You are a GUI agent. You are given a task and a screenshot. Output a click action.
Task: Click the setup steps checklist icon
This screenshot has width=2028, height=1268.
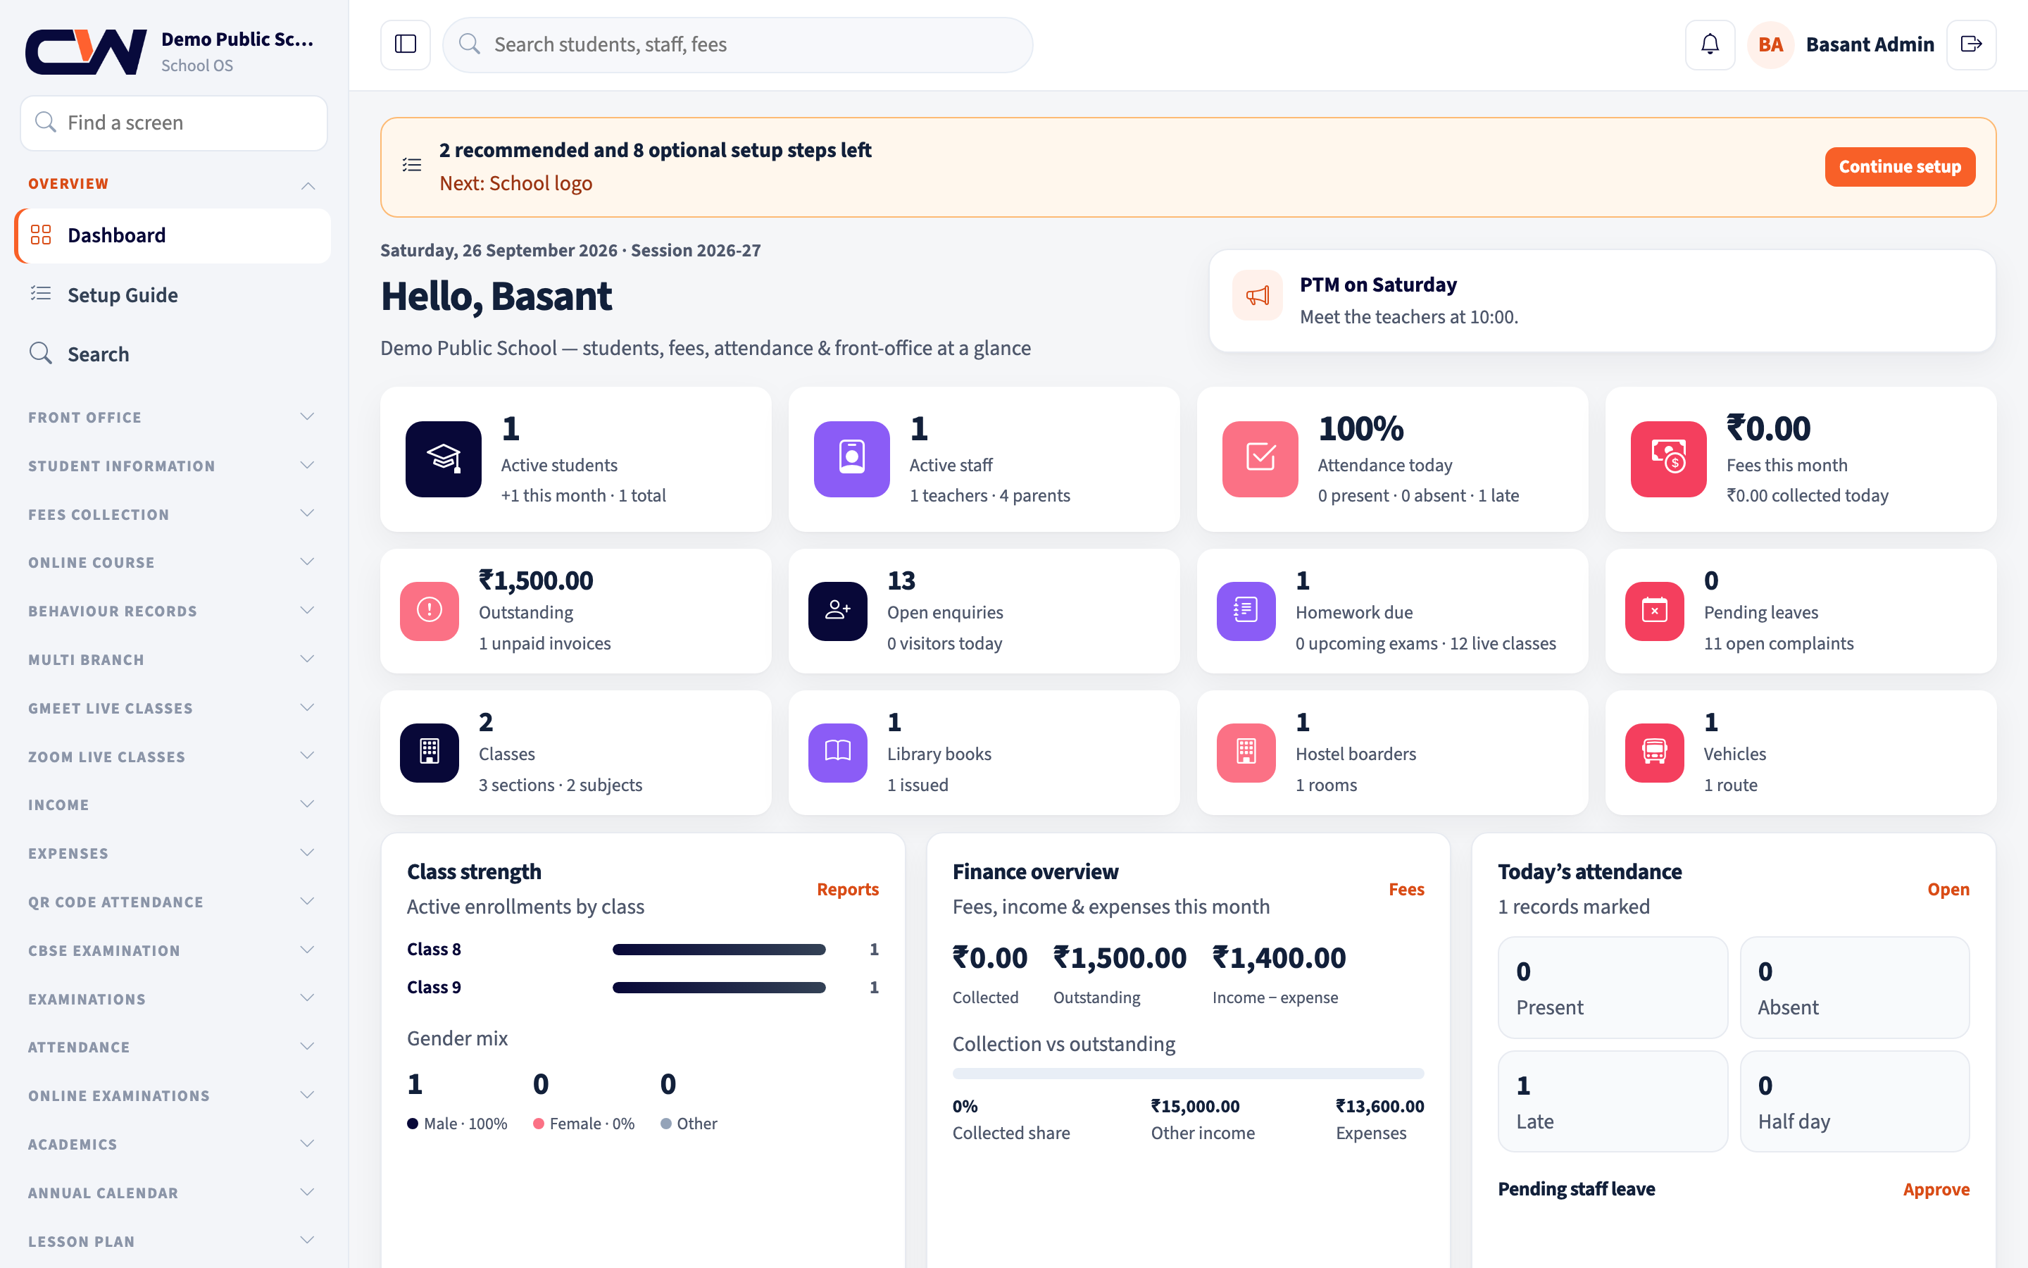411,166
